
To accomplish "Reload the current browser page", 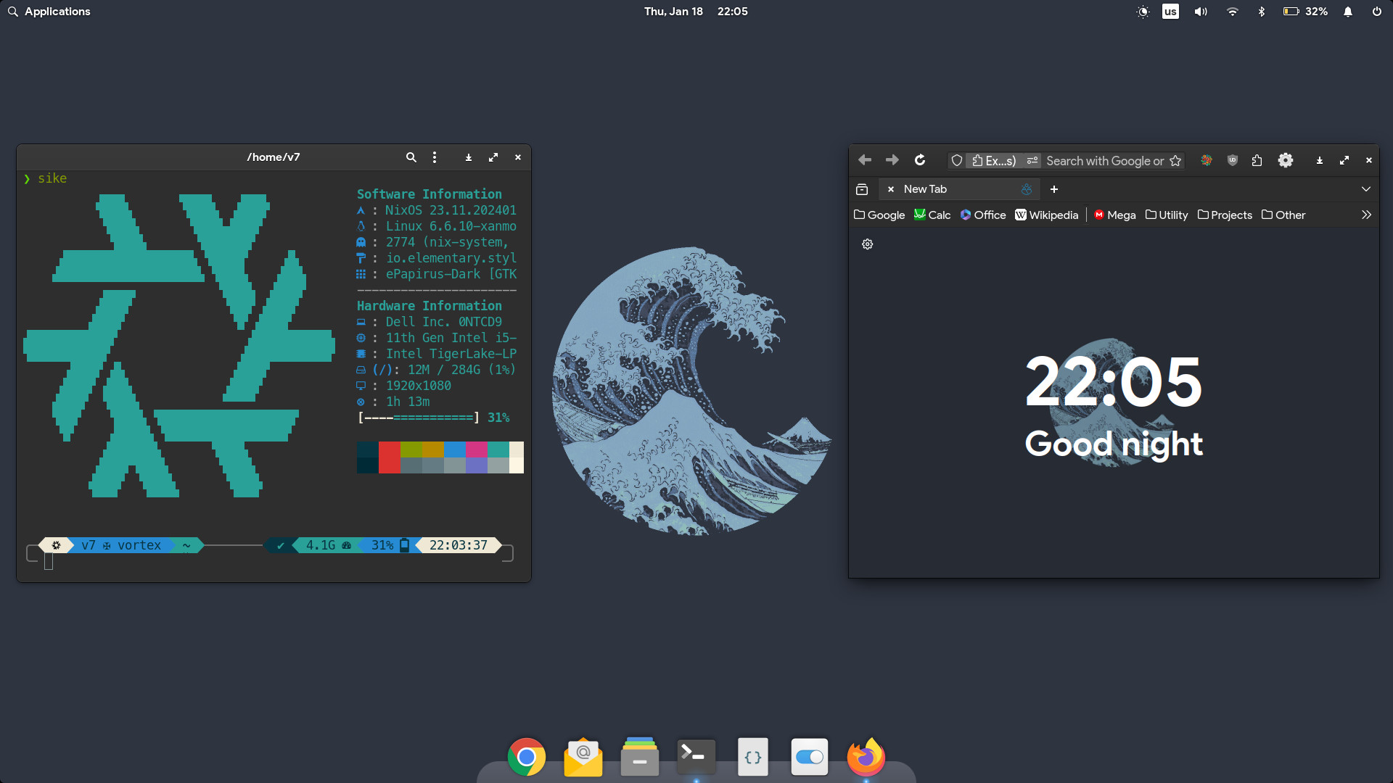I will (920, 160).
